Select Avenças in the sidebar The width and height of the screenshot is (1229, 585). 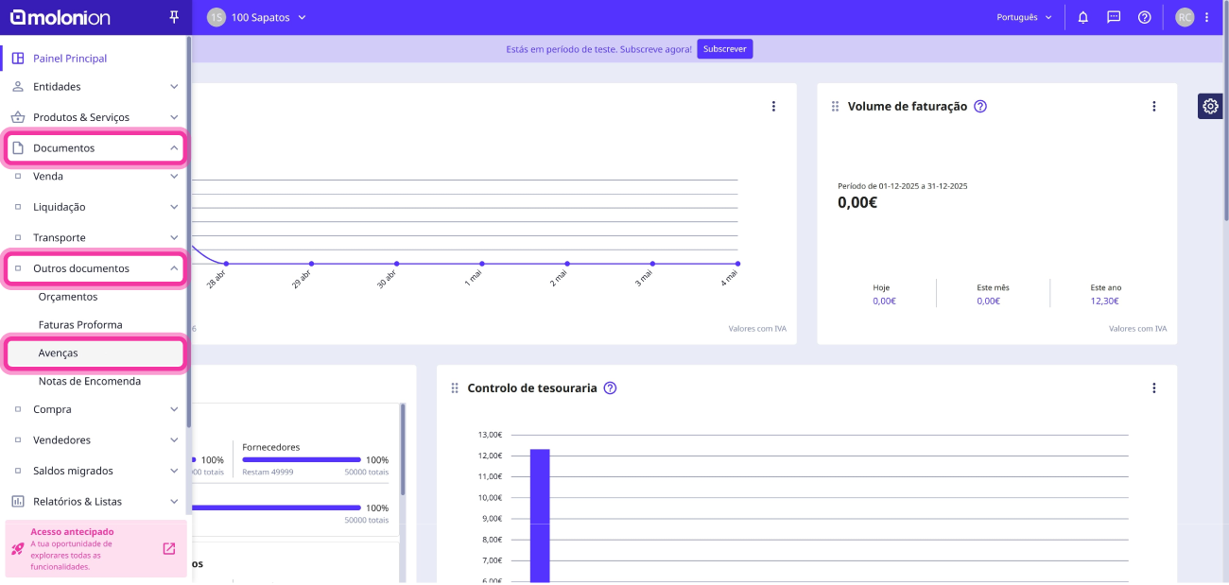pos(95,353)
